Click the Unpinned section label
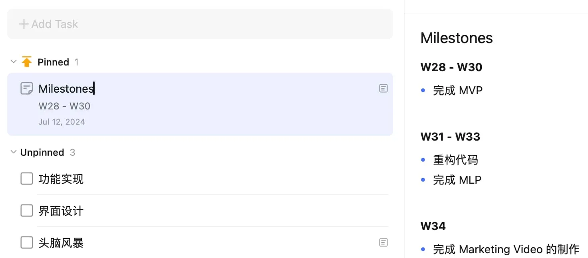The image size is (588, 258). pyautogui.click(x=42, y=152)
